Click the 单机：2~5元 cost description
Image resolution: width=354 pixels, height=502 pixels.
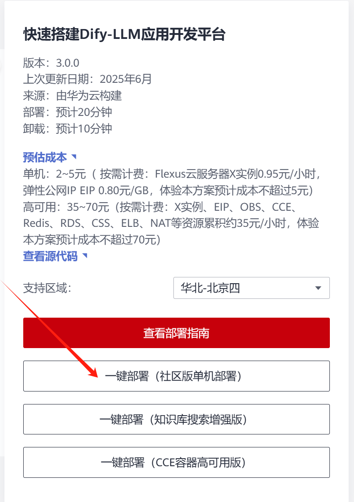[171, 182]
